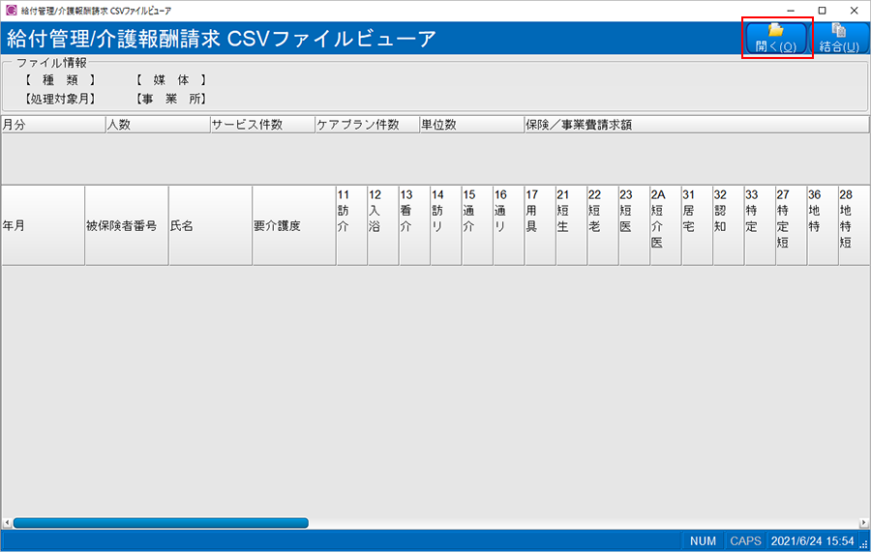Select the 11 訪介 service column header
The width and height of the screenshot is (871, 552).
pyautogui.click(x=351, y=225)
